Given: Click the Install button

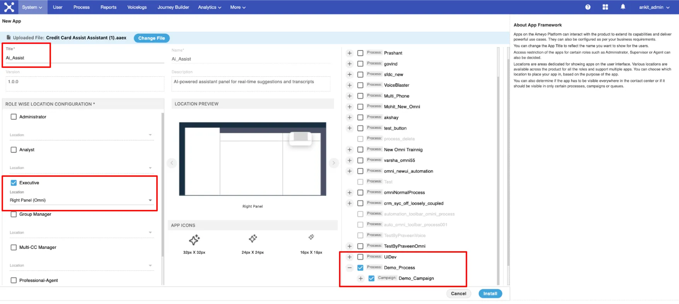Looking at the screenshot, I should (490, 294).
